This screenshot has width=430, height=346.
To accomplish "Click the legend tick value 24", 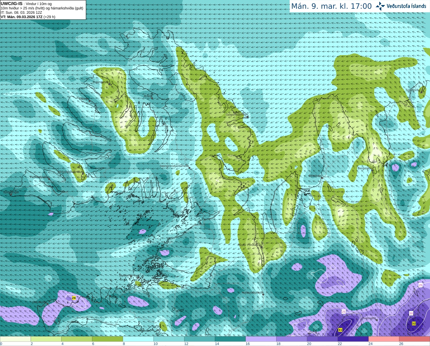I will pyautogui.click(x=370, y=344).
